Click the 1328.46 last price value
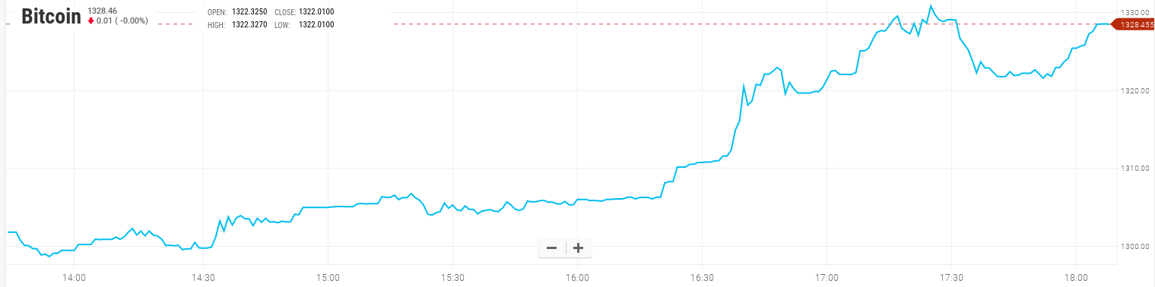The image size is (1155, 287). click(x=102, y=11)
